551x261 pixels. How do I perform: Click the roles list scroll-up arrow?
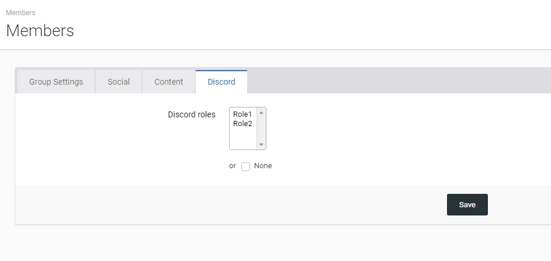coord(261,113)
